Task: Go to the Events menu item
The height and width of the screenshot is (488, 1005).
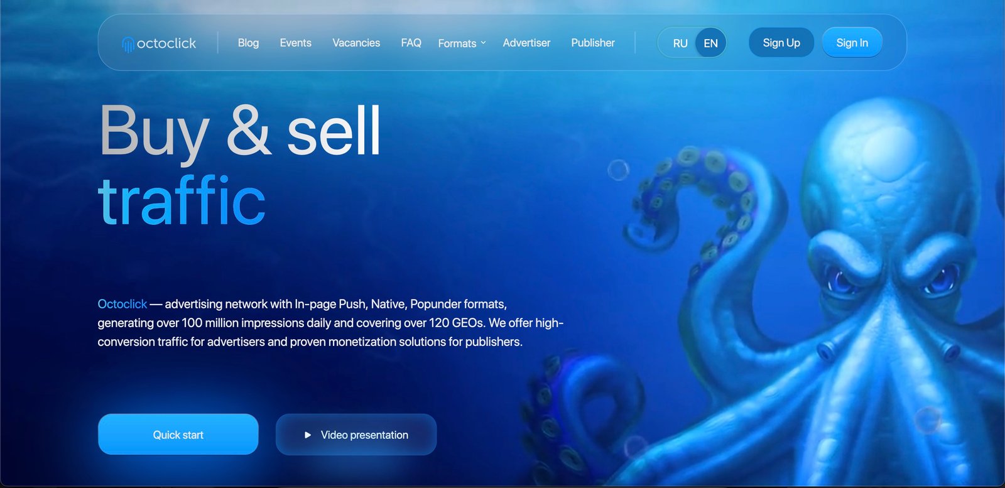Action: [x=295, y=43]
